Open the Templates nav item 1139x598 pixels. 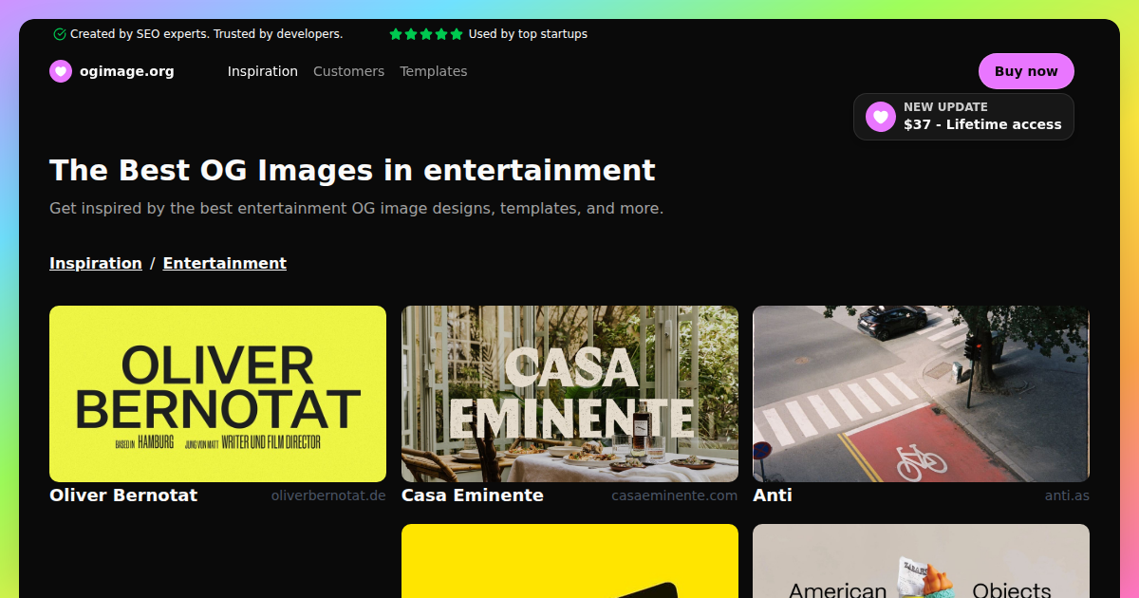point(434,71)
